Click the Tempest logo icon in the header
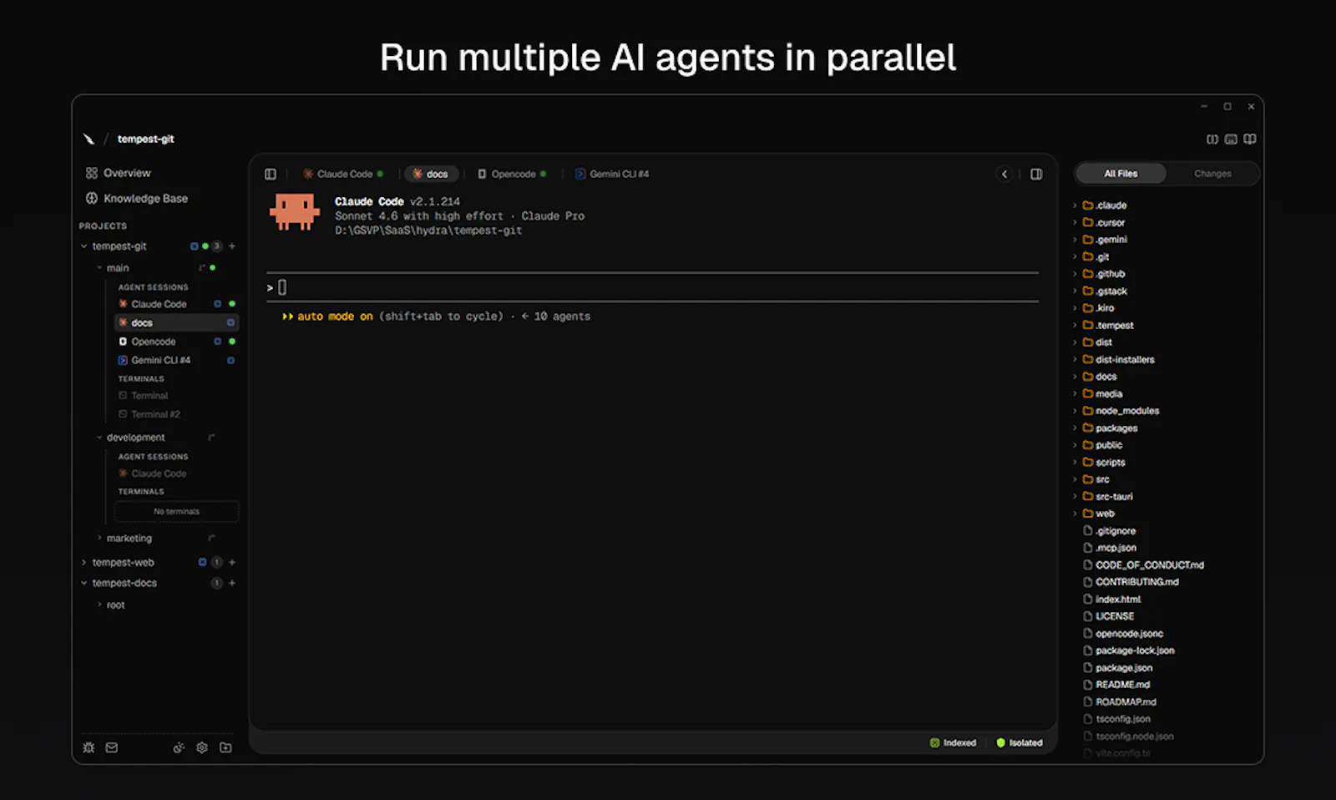Screen dimensions: 1336x800 (89, 139)
